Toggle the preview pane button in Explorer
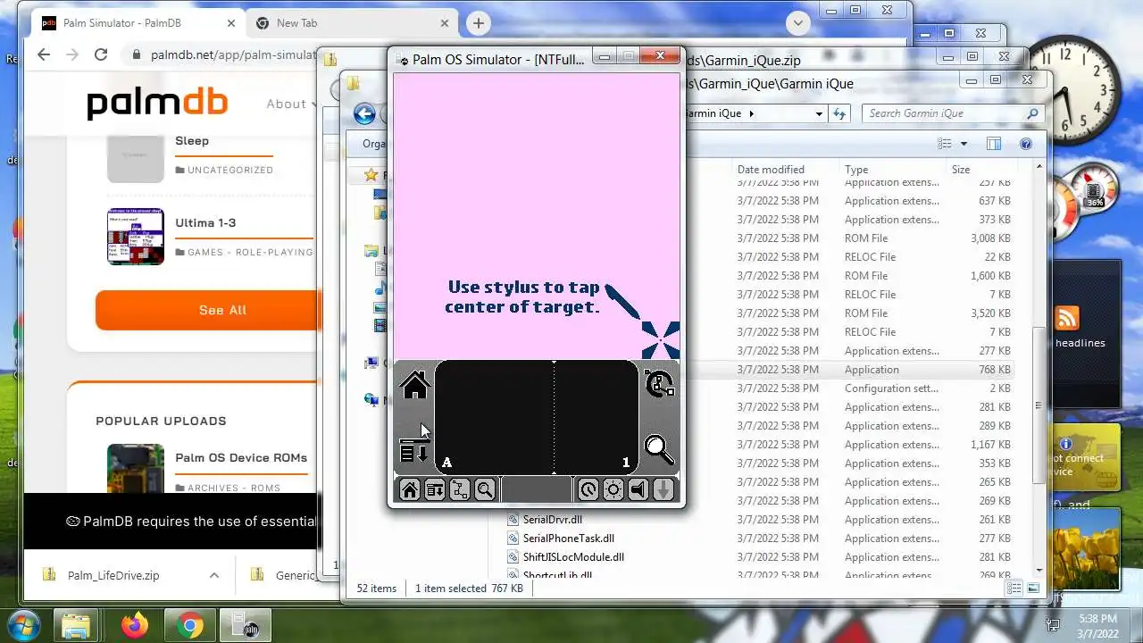Screen dimensions: 1143x643 994,144
